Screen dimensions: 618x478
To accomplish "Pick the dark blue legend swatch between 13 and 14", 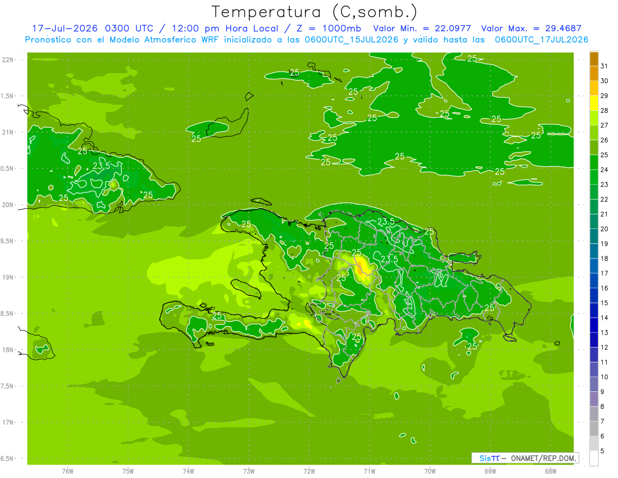I will click(x=594, y=325).
